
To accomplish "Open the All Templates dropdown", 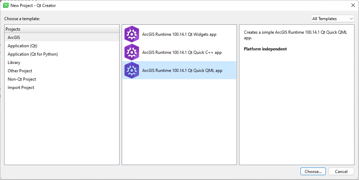I will (x=333, y=19).
